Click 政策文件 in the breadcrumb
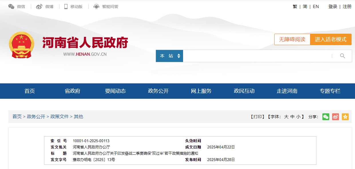Viewport: 355px width, 169px height. 60,117
